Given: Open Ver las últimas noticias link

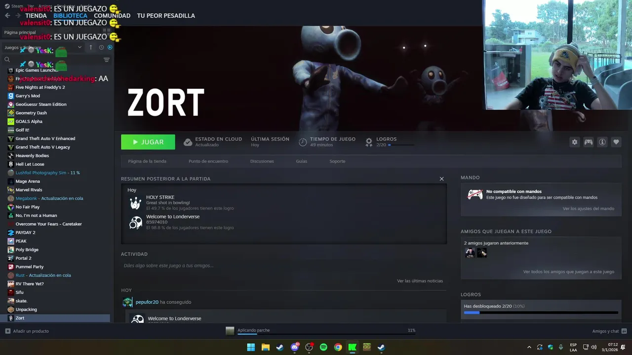Looking at the screenshot, I should [420, 281].
